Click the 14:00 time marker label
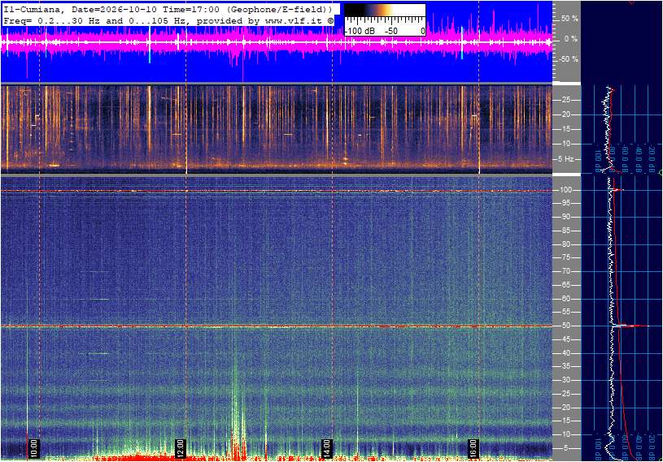The height and width of the screenshot is (462, 663). (x=326, y=447)
